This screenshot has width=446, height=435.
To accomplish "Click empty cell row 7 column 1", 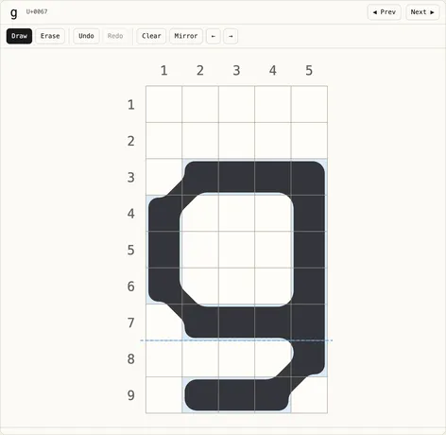I will pyautogui.click(x=164, y=322).
